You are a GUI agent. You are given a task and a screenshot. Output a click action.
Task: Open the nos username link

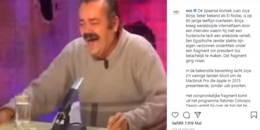click(x=189, y=11)
